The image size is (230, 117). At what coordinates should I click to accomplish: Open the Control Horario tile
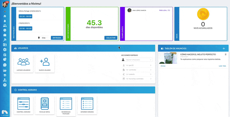coord(24,105)
